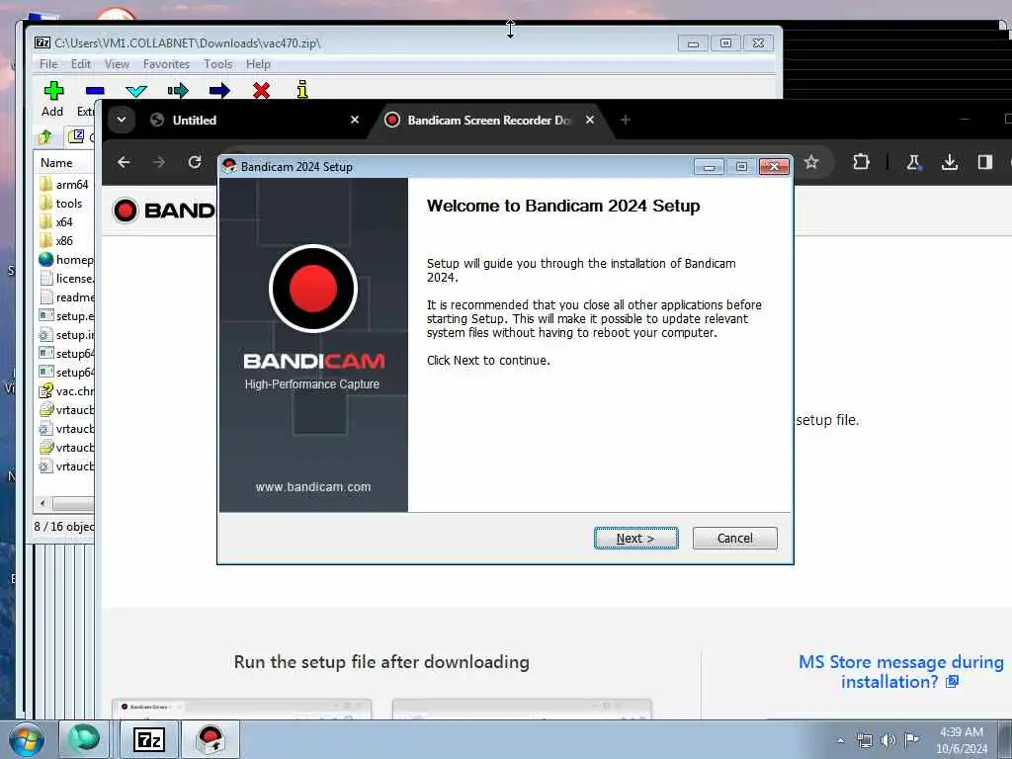Image resolution: width=1012 pixels, height=759 pixels.
Task: Click the 7-Zip horizontal scrollbar left arrow
Action: [42, 503]
